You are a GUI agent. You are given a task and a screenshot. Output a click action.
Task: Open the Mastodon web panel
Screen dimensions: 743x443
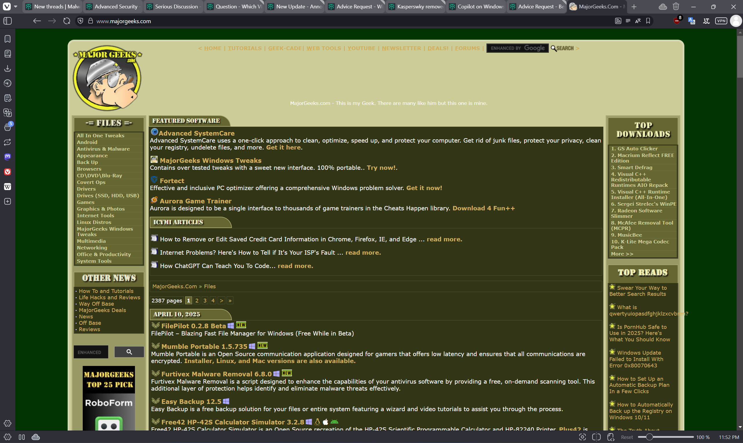click(x=8, y=157)
